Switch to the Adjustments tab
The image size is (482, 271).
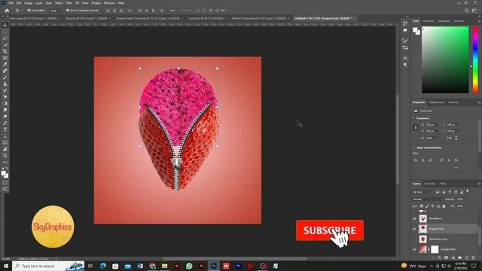(x=437, y=102)
